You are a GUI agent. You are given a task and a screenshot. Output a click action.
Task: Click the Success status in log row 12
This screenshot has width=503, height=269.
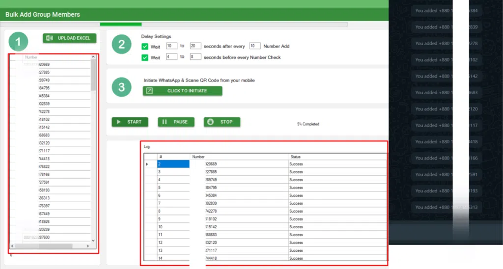(x=296, y=242)
